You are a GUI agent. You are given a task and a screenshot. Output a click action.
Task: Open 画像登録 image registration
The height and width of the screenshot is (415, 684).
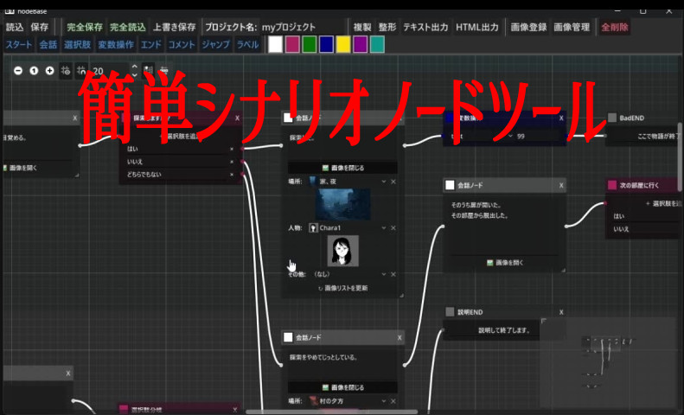pyautogui.click(x=528, y=27)
